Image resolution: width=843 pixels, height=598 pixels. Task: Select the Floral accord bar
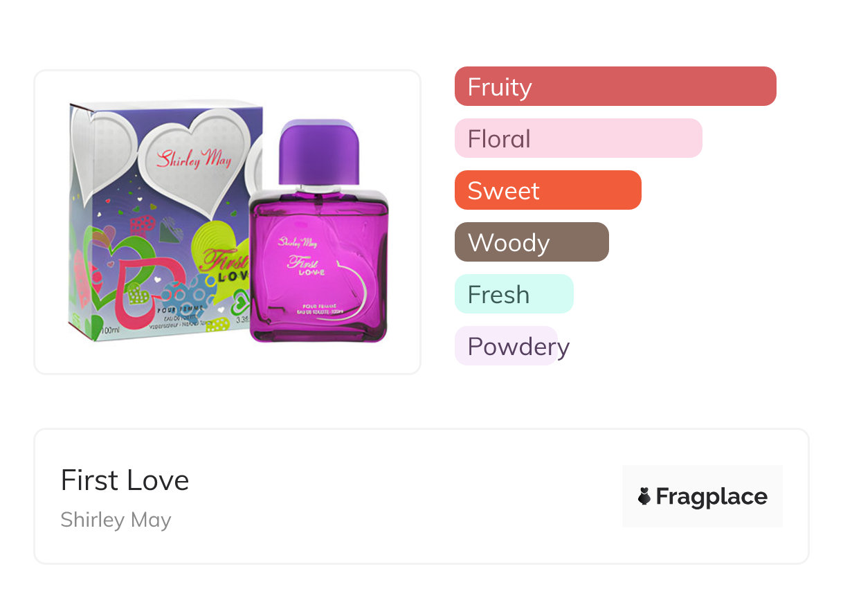578,138
